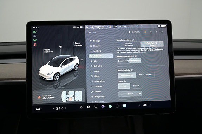Open the cellular signal icon
202x134 pixels.
(x=161, y=31)
